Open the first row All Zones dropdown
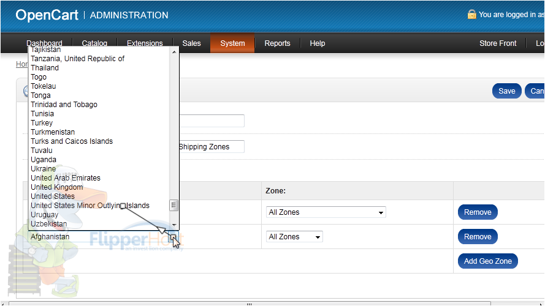This screenshot has height=306, width=545. [x=326, y=212]
